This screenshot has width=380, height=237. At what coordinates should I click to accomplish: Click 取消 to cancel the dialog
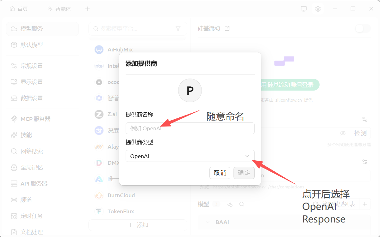pos(220,173)
